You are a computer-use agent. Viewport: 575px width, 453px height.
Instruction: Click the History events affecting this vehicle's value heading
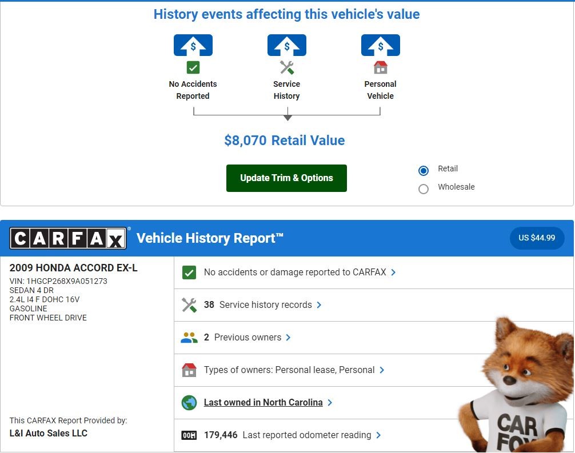click(286, 14)
